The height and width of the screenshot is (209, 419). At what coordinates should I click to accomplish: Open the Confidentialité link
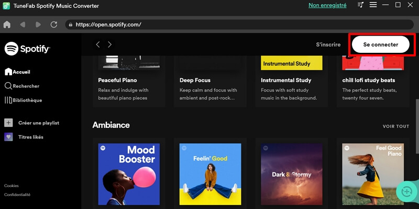click(x=17, y=194)
